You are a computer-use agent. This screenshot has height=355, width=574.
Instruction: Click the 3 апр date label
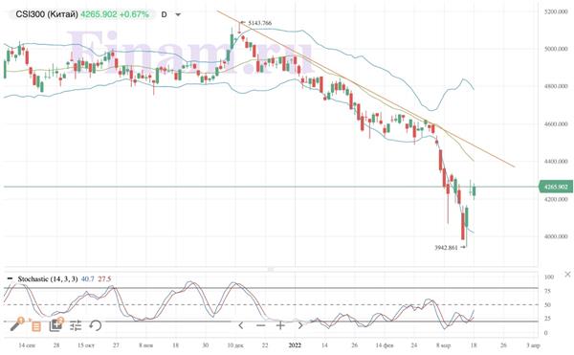533,345
